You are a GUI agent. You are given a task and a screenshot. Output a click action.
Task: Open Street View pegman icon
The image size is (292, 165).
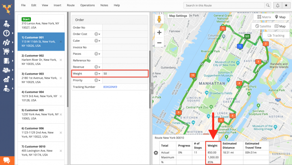(x=159, y=19)
